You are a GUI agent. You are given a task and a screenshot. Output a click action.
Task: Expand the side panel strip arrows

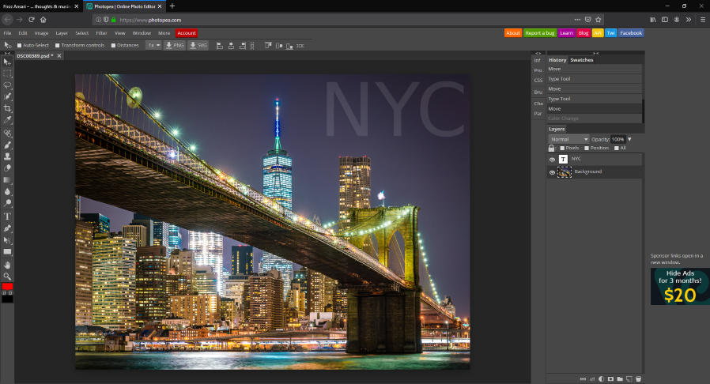pyautogui.click(x=538, y=54)
